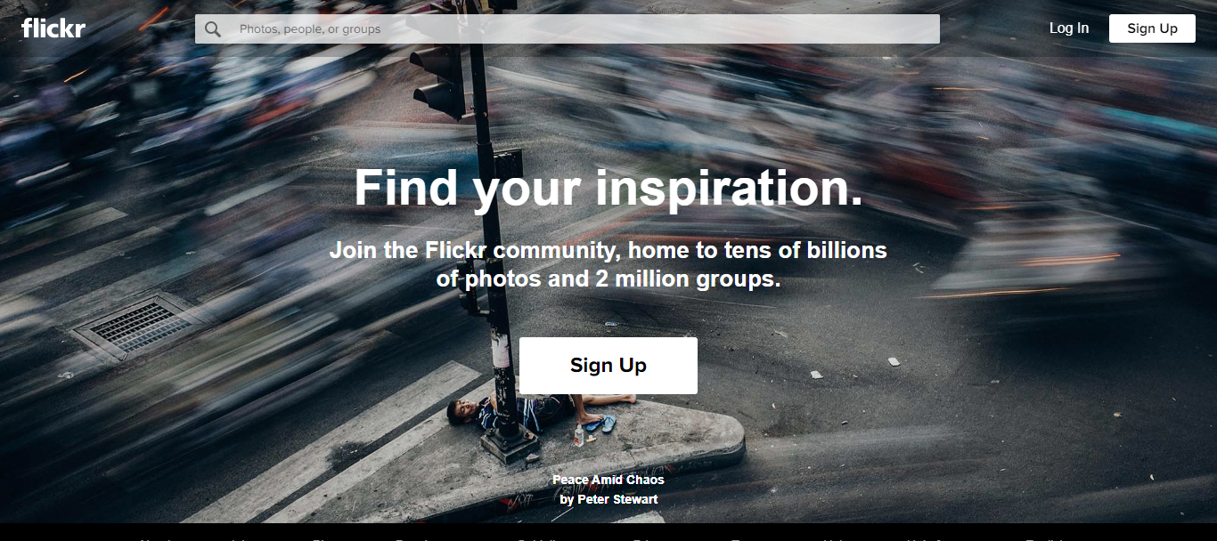This screenshot has width=1217, height=541.
Task: Click the flickr logo
Action: coord(53,28)
